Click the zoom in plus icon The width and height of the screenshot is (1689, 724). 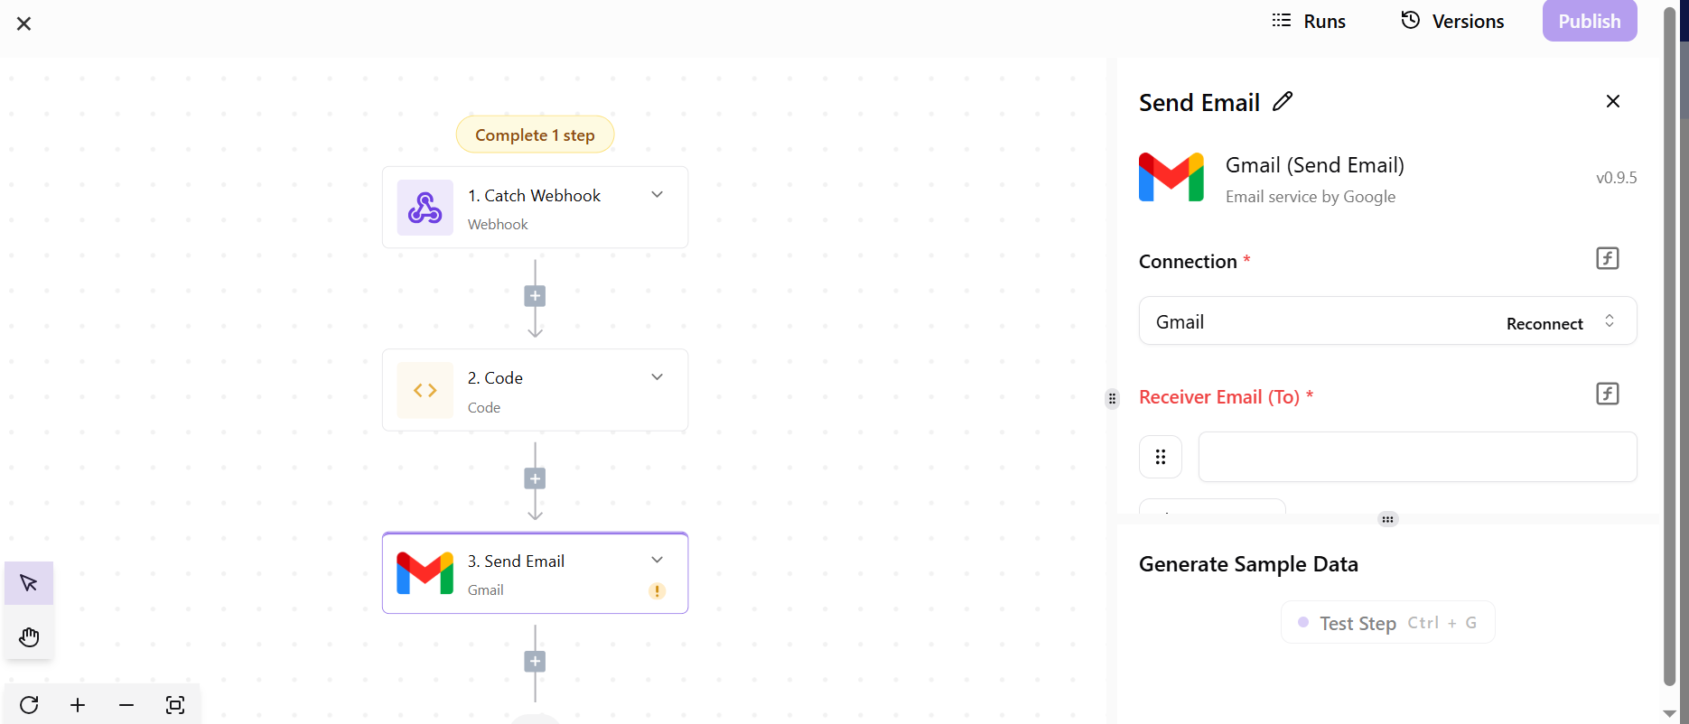(78, 705)
